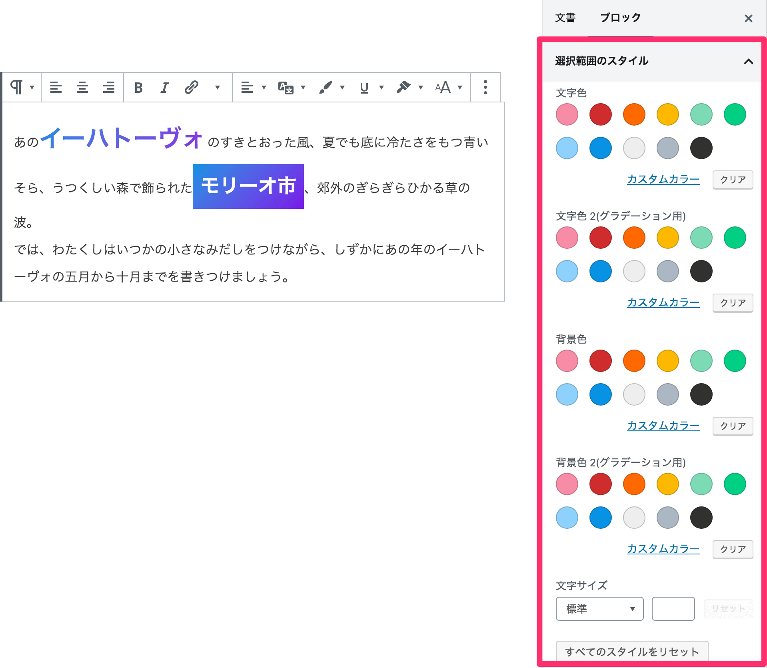Select black swatch under 文字色
The height and width of the screenshot is (668, 767).
pyautogui.click(x=701, y=148)
